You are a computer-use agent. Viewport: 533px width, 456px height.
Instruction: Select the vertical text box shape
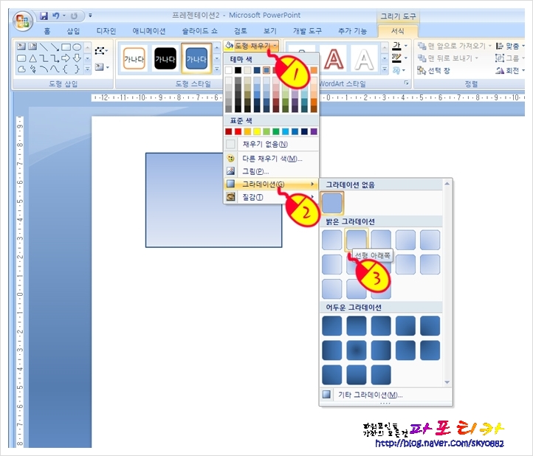32,46
